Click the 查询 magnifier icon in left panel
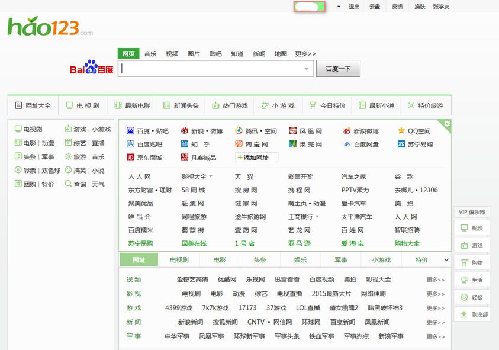 [68, 184]
